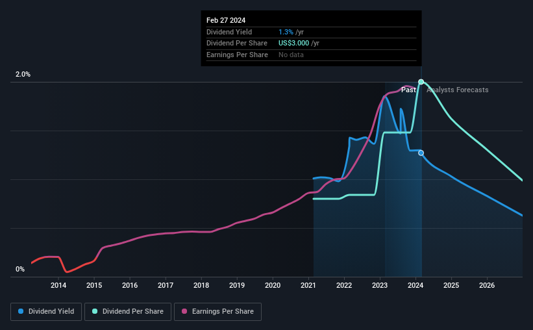Image resolution: width=533 pixels, height=330 pixels.
Task: Click the tooltip Dividend Per Share row label
Action: click(236, 44)
